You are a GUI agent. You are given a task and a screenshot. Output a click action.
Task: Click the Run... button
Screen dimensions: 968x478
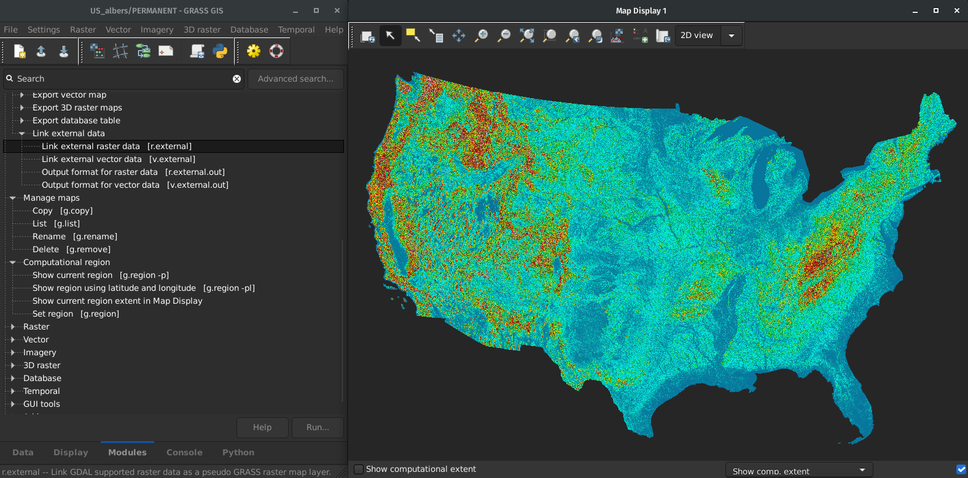(x=318, y=428)
